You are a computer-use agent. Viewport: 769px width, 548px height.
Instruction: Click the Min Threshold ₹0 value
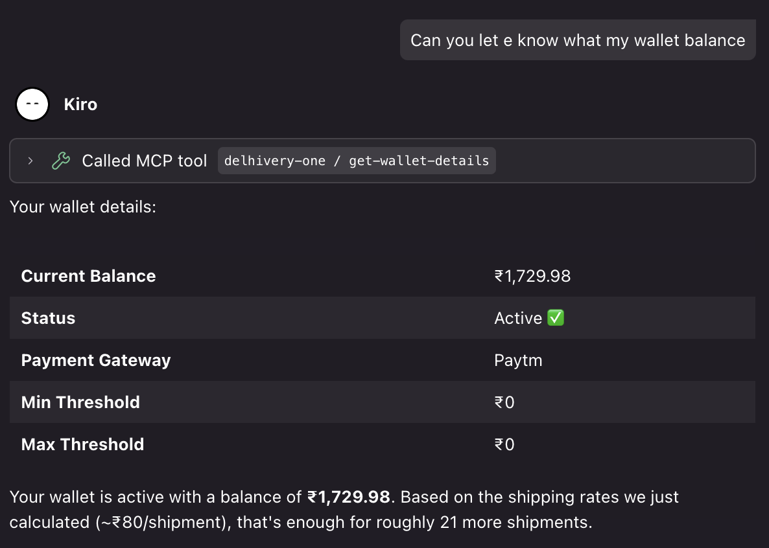(x=504, y=402)
